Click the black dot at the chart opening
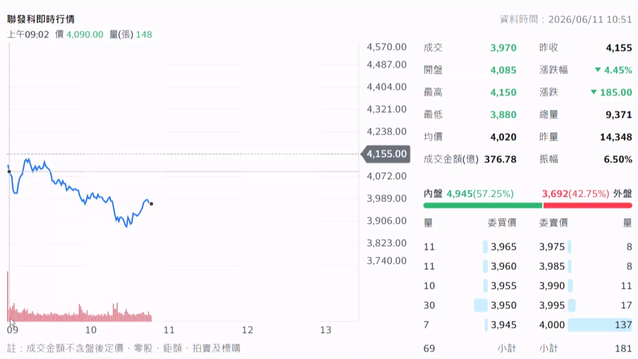This screenshot has height=359, width=638. tap(9, 172)
